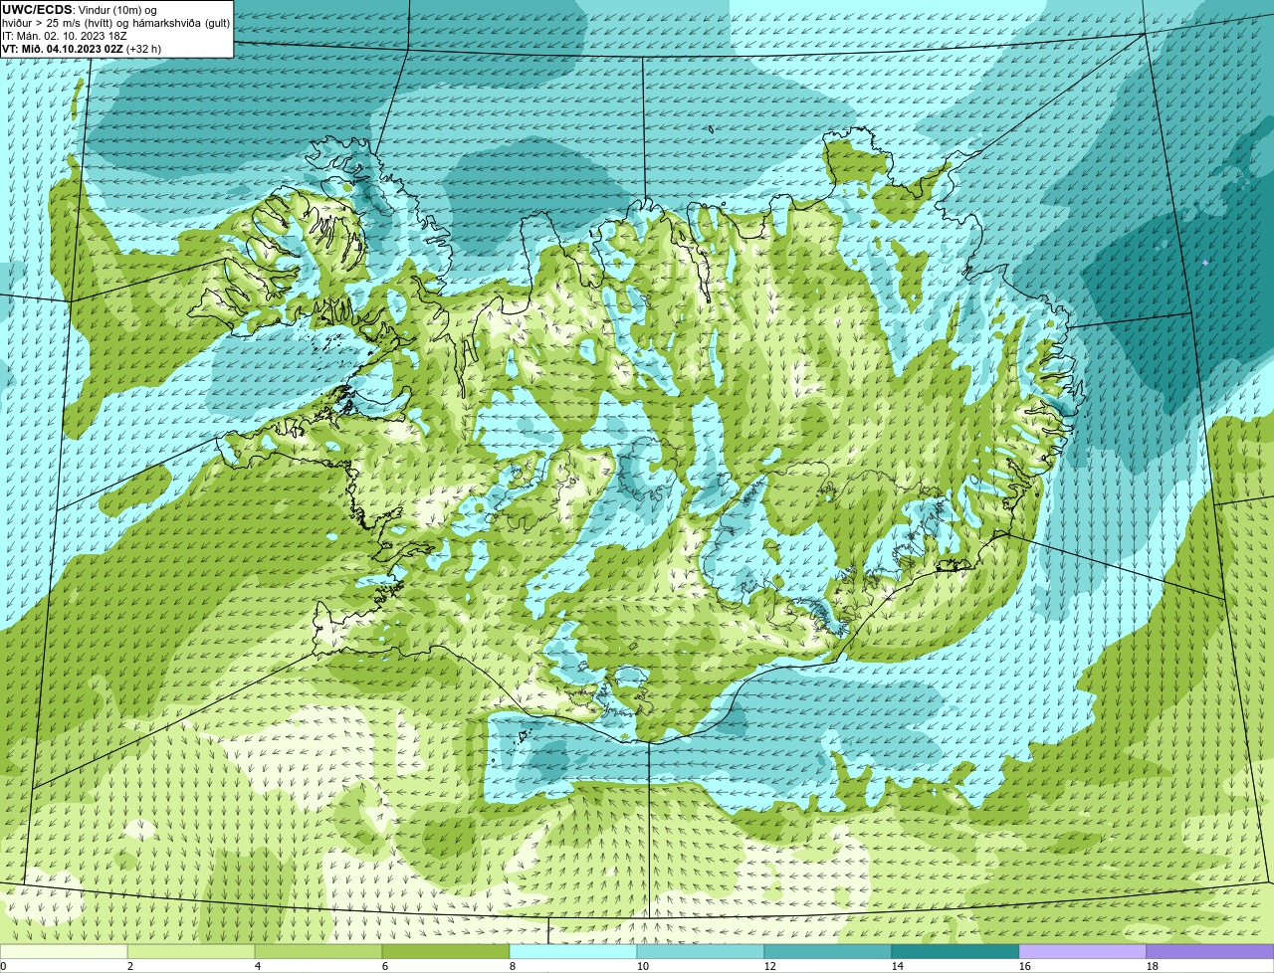Click the 6–8 m/s darkest green swatch
This screenshot has height=973, width=1274.
click(x=446, y=952)
